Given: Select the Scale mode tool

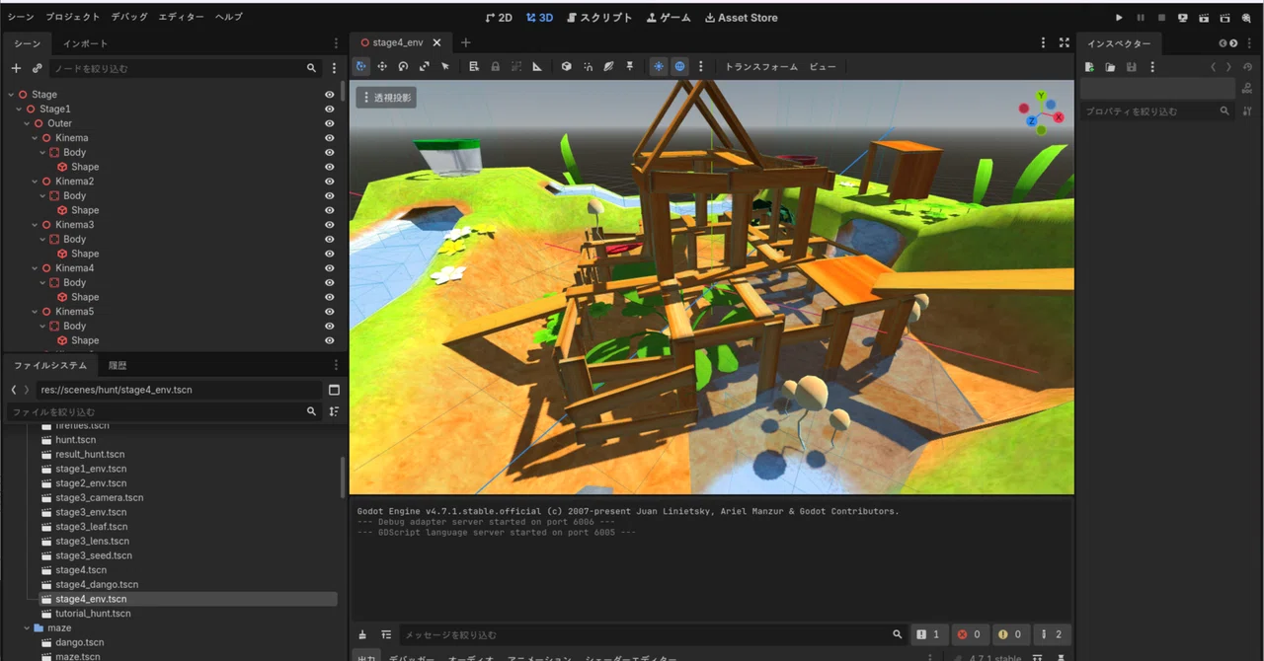Looking at the screenshot, I should click(x=424, y=66).
